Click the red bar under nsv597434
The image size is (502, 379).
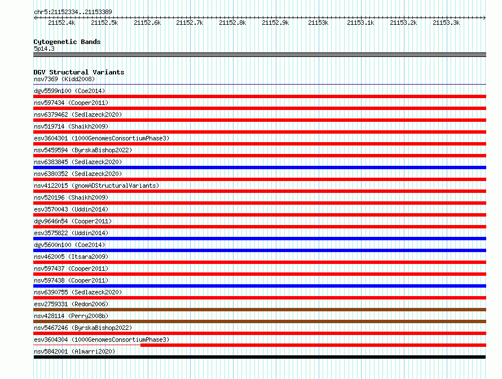pos(259,108)
